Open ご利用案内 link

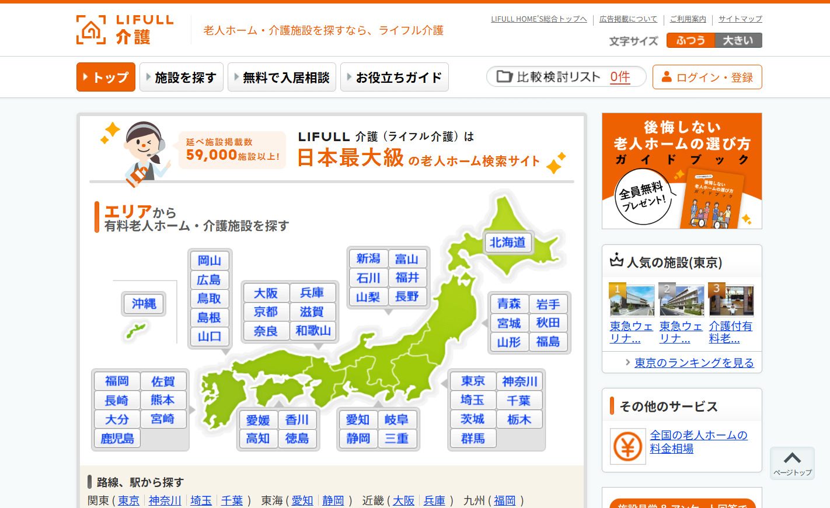(688, 19)
